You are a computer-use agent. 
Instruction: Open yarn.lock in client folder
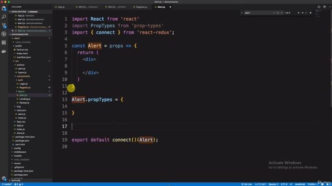click(x=20, y=145)
